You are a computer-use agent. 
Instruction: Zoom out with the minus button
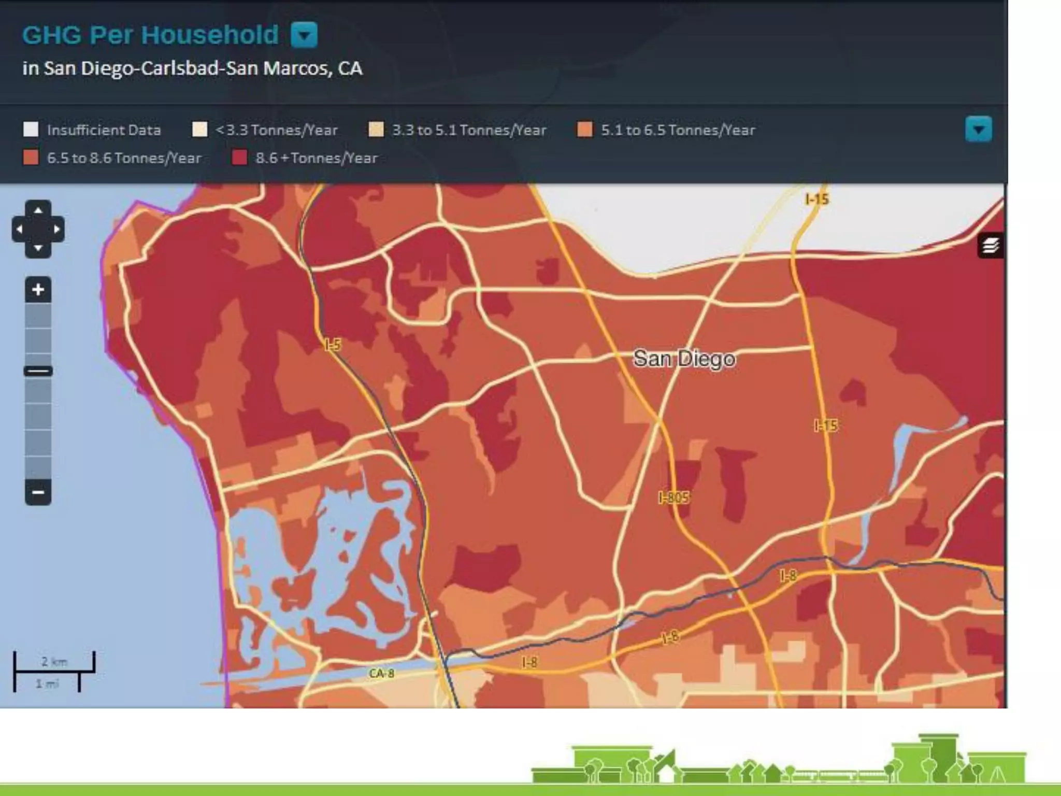coord(38,492)
